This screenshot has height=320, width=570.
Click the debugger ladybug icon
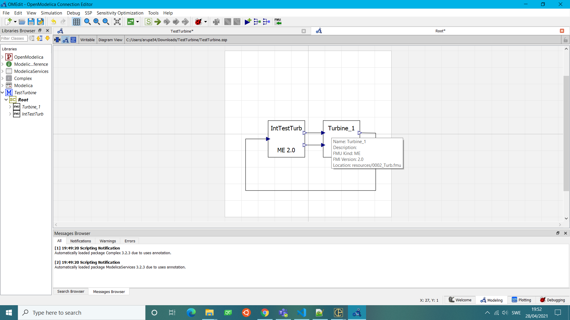[x=199, y=22]
